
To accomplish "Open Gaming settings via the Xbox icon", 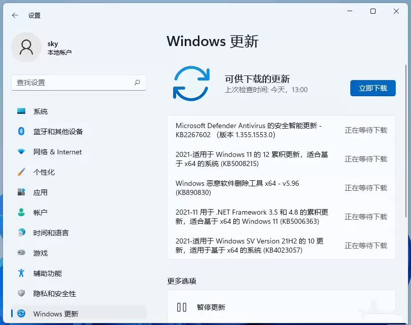I will tap(20, 253).
